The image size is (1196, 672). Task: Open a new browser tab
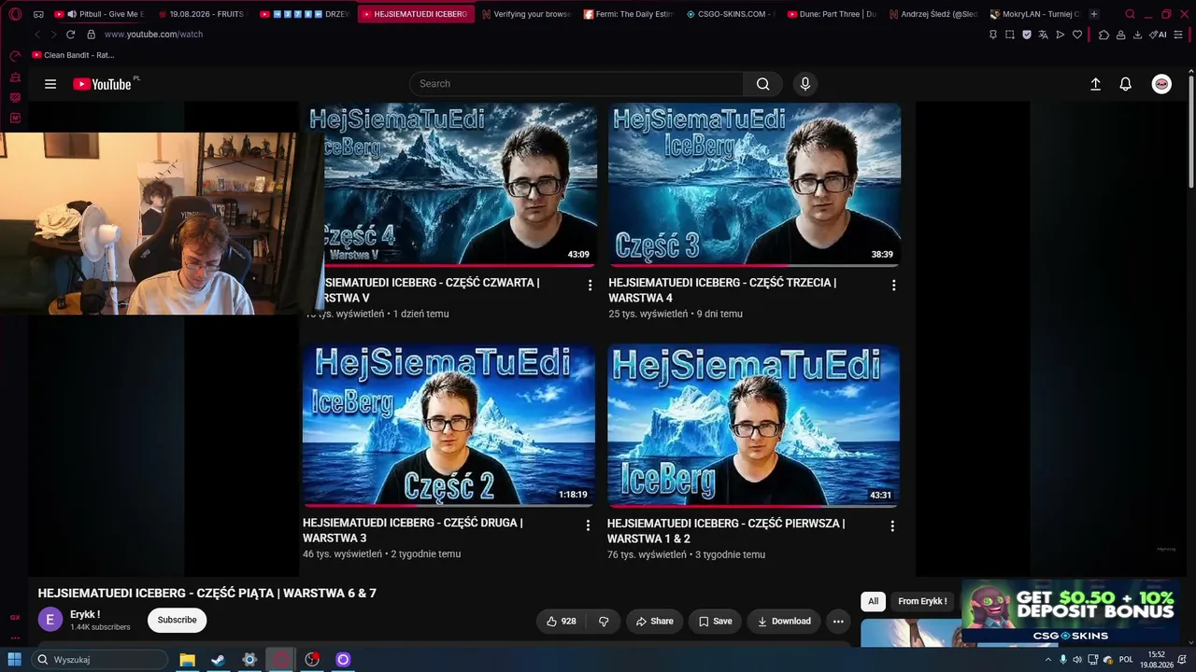pyautogui.click(x=1094, y=14)
